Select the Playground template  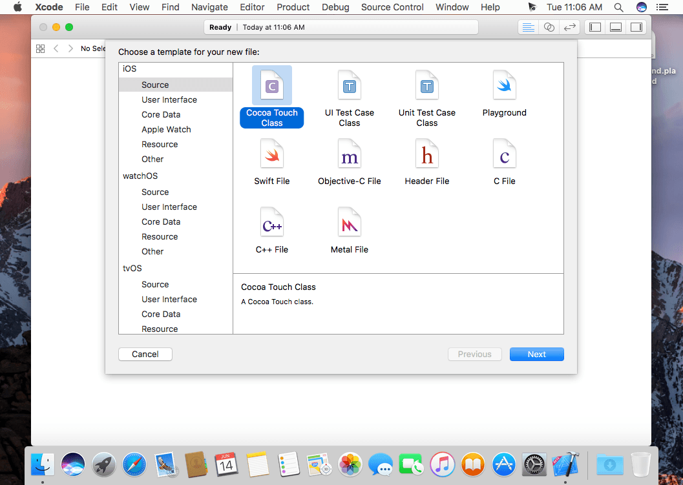[505, 94]
